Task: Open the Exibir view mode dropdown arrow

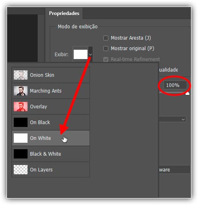Action: pyautogui.click(x=90, y=54)
